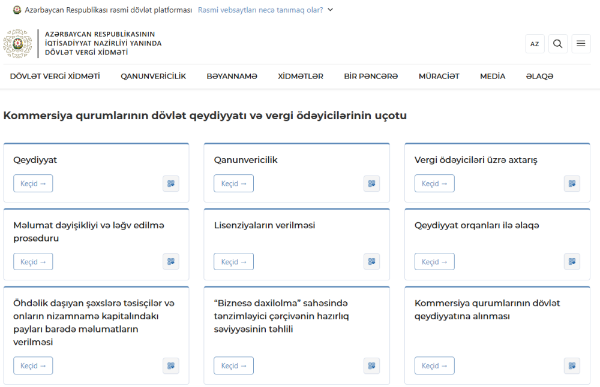This screenshot has width=600, height=387.
Task: Click Keçid button on Qanunvericilik card
Action: click(234, 183)
